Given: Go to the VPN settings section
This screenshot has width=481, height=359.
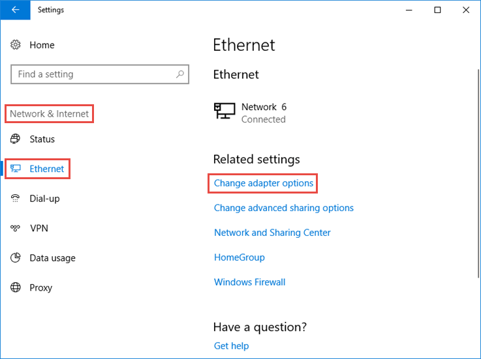Looking at the screenshot, I should [39, 228].
